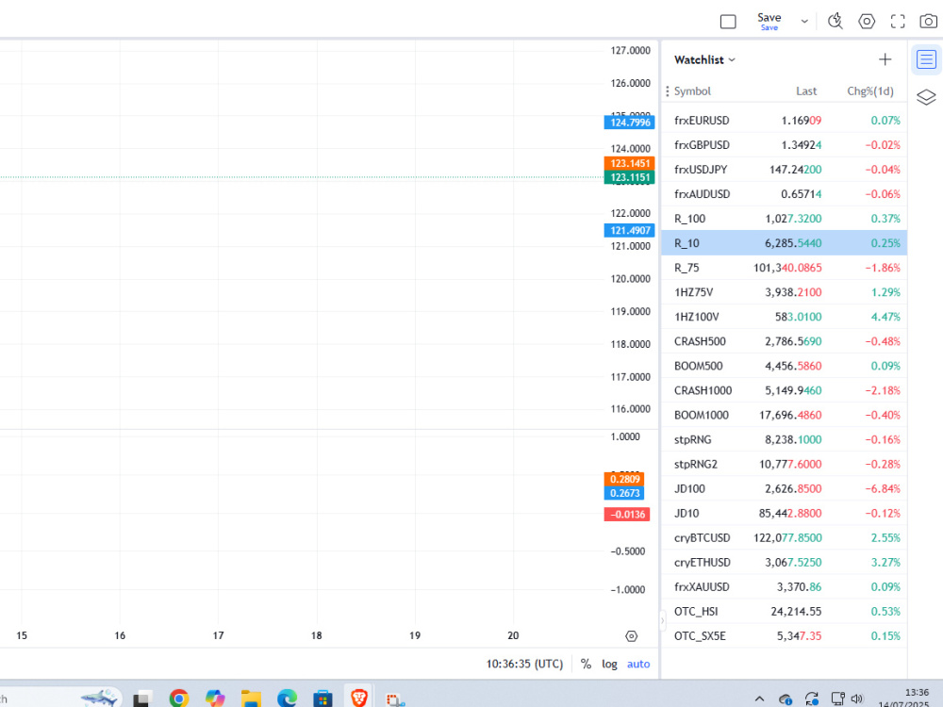Screen dimensions: 943x707
Task: Select BOOM500 in the watchlist
Action: tap(784, 366)
